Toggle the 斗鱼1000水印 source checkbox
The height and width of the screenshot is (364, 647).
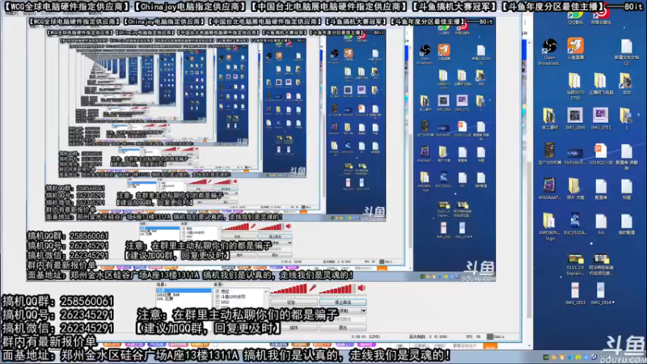218,297
